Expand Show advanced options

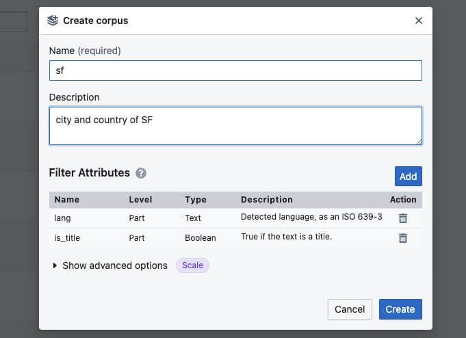coord(109,265)
